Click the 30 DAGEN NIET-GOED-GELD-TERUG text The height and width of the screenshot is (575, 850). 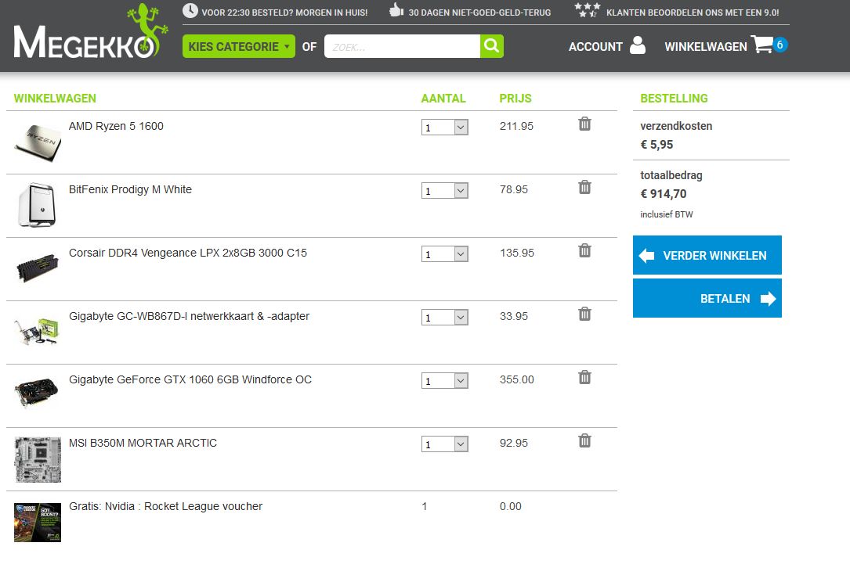[479, 13]
